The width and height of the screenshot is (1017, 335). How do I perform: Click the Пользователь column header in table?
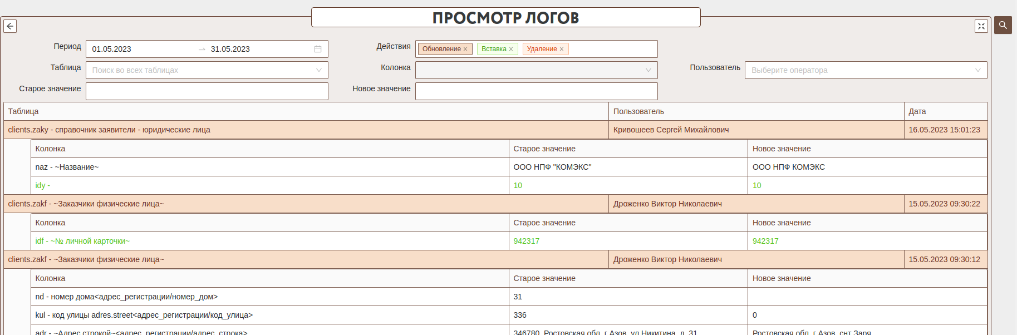638,111
